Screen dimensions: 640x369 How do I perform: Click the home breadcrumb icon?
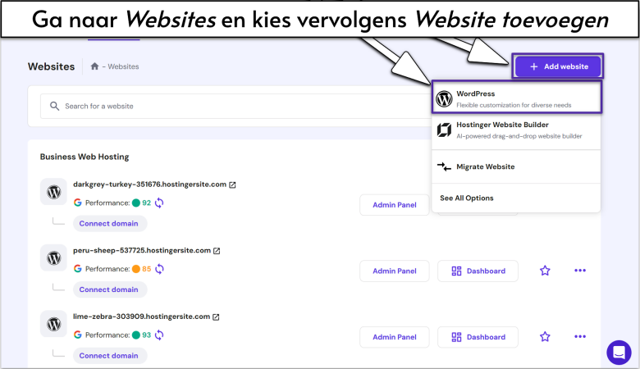click(94, 66)
